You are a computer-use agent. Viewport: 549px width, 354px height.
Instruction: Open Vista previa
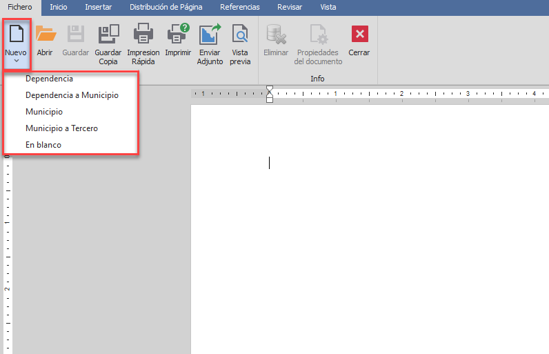tap(240, 44)
